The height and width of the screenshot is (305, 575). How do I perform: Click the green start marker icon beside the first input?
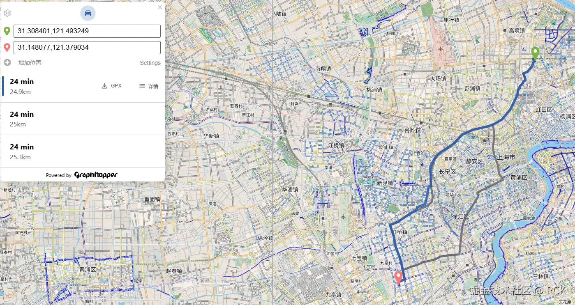click(7, 31)
